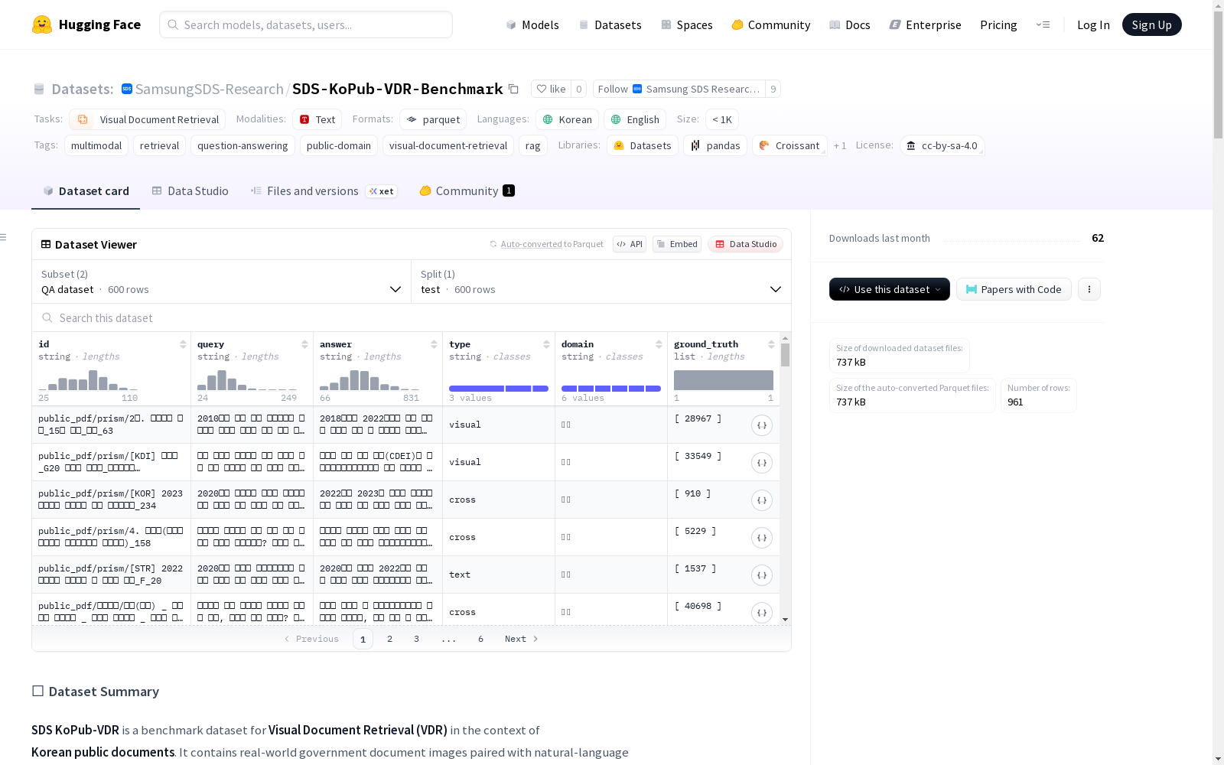Open the Pricing page
The height and width of the screenshot is (765, 1224).
tap(998, 24)
